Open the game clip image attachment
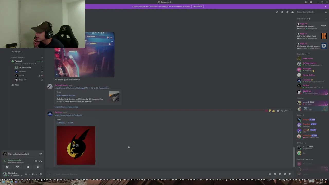This screenshot has height=185, width=329. pos(84,54)
